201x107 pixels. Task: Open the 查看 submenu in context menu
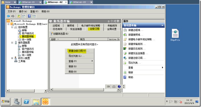[x=79, y=61]
